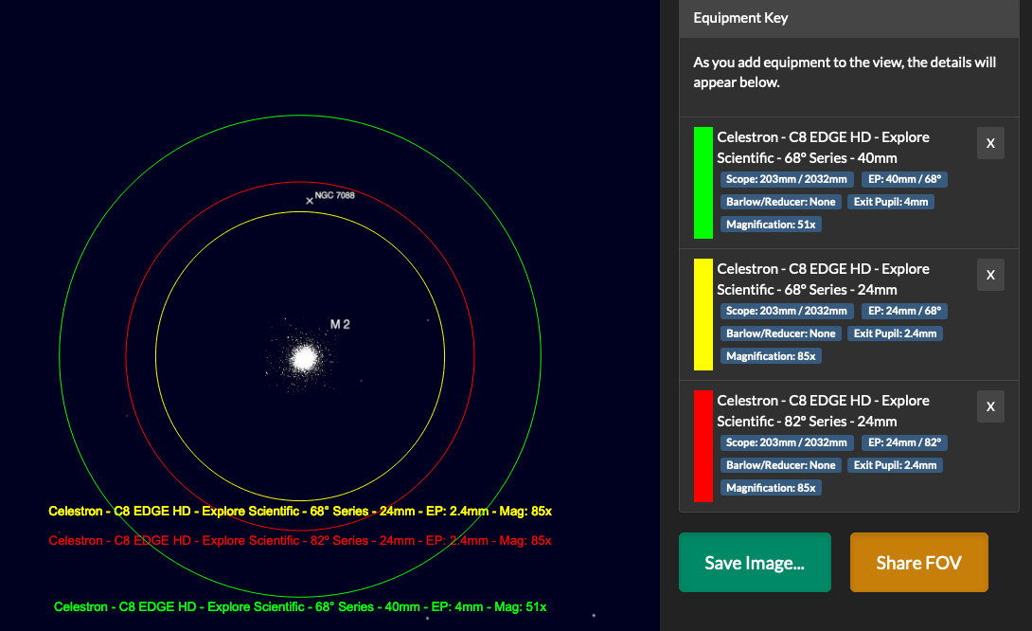Click the title of the 68° Series 40mm equipment entry
This screenshot has width=1032, height=631.
pyautogui.click(x=823, y=148)
